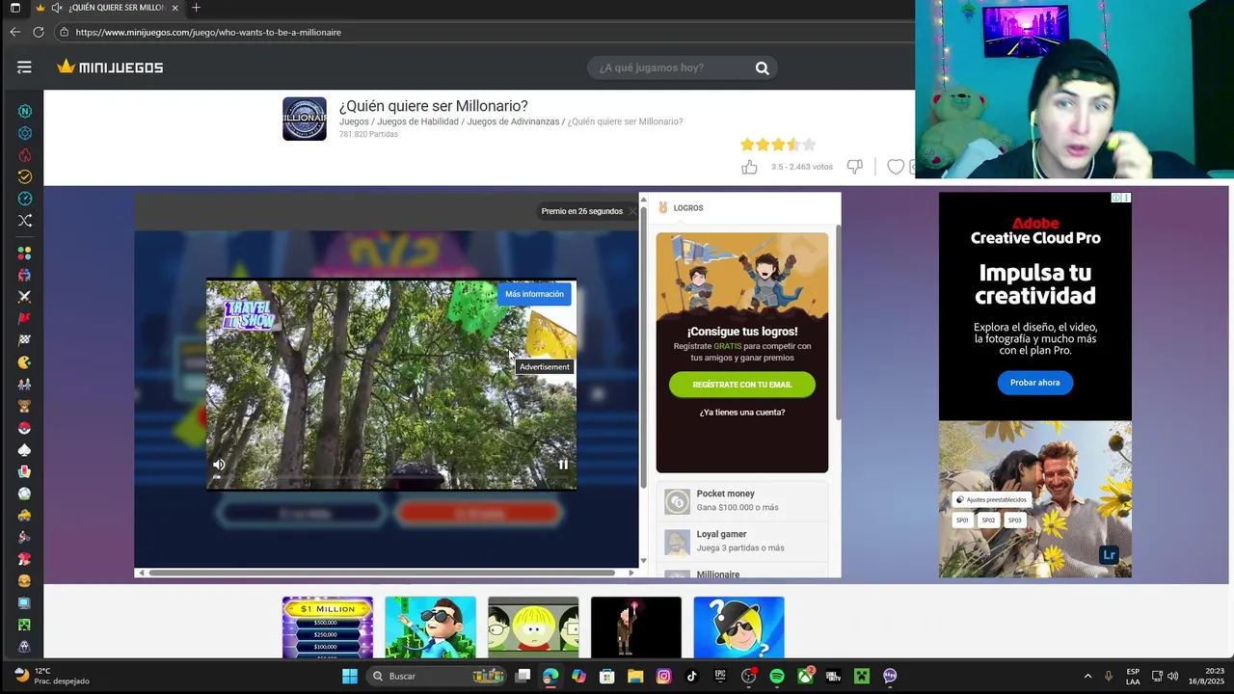Click the 'Juegos de Habilidad' breadcrumb link
Viewport: 1234px width, 694px height.
coord(417,121)
